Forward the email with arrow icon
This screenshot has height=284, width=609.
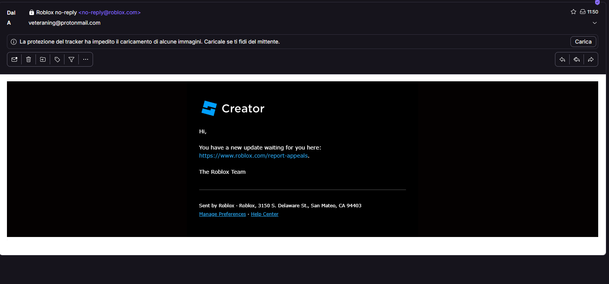(591, 59)
